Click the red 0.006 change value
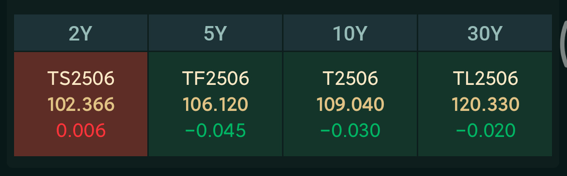 click(80, 130)
